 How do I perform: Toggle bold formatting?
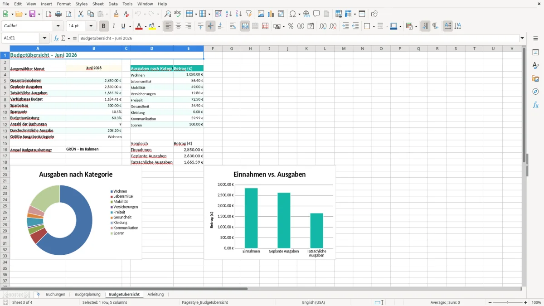(x=103, y=26)
